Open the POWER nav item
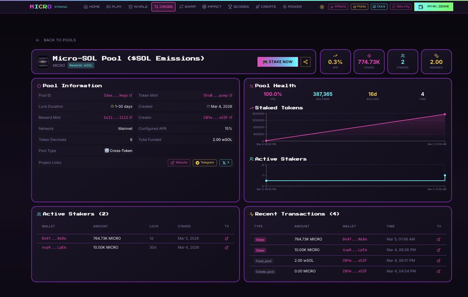 pos(292,7)
